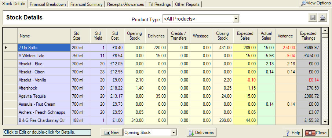Click the save disk icon

tap(313, 18)
